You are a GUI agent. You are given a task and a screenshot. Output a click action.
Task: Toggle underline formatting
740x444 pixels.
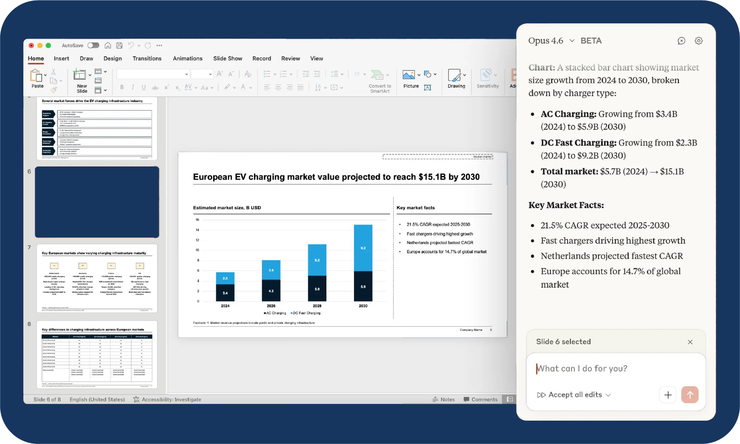143,87
